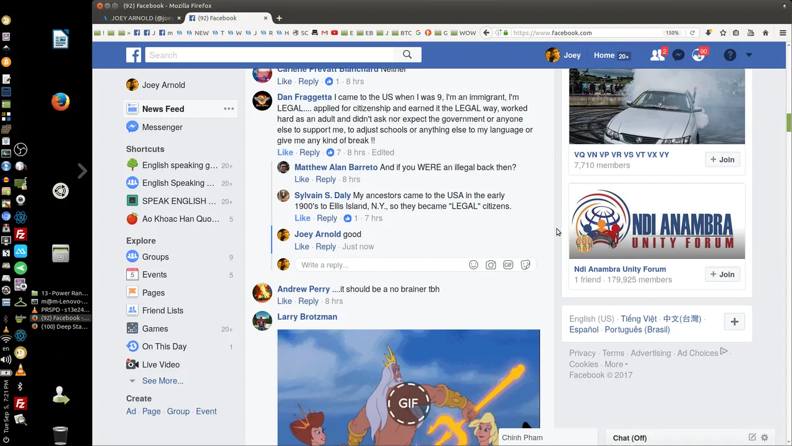Image resolution: width=792 pixels, height=446 pixels.
Task: Reload the Facebook page
Action: pos(692,33)
